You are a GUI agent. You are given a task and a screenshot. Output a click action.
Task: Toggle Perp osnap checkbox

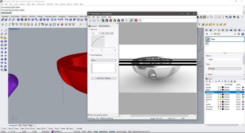[36, 128]
